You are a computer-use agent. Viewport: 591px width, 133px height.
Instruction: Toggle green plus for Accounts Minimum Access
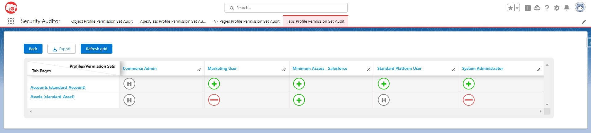pyautogui.click(x=299, y=84)
